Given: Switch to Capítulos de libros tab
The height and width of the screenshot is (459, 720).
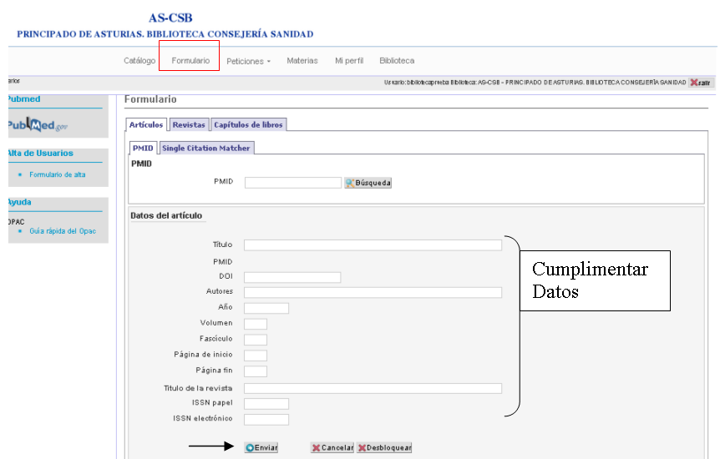Looking at the screenshot, I should (249, 124).
